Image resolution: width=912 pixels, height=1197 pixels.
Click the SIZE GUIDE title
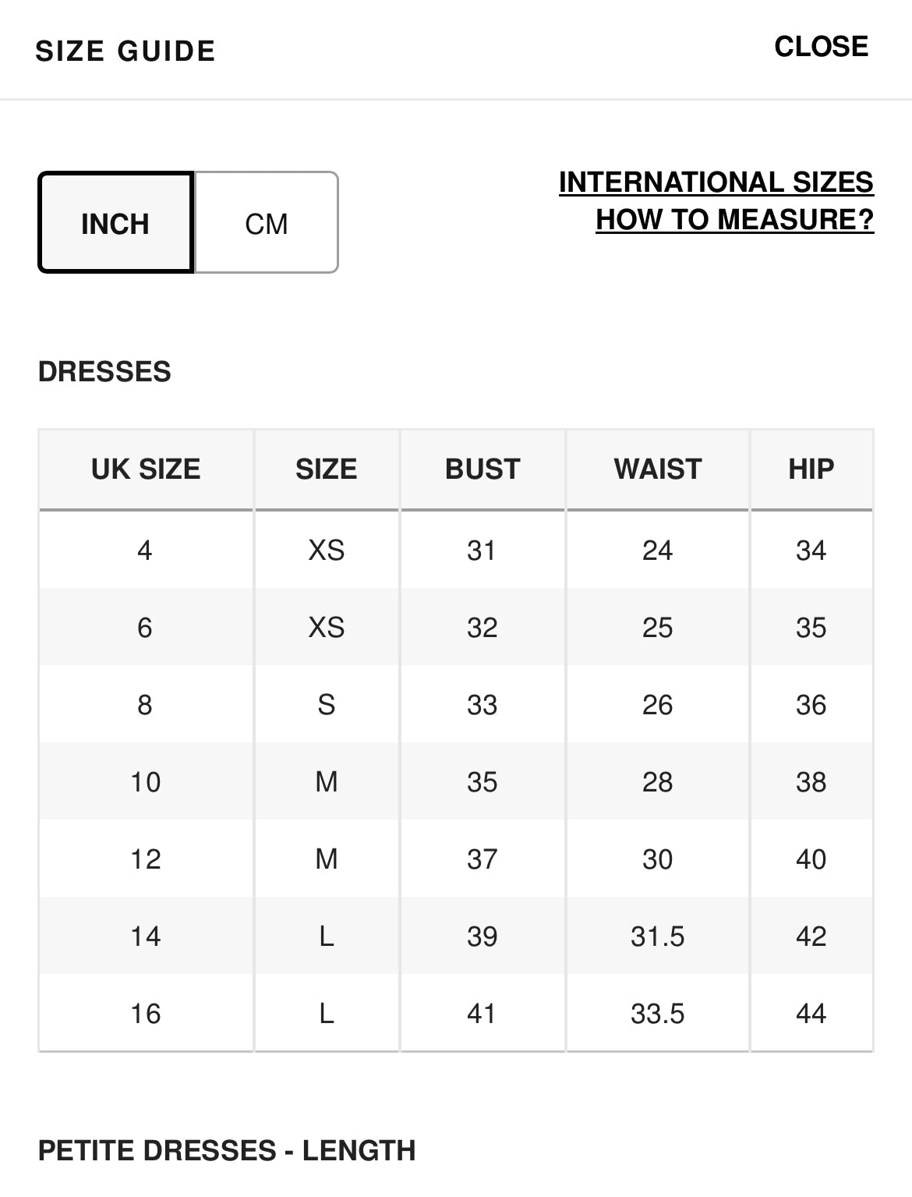pos(125,51)
